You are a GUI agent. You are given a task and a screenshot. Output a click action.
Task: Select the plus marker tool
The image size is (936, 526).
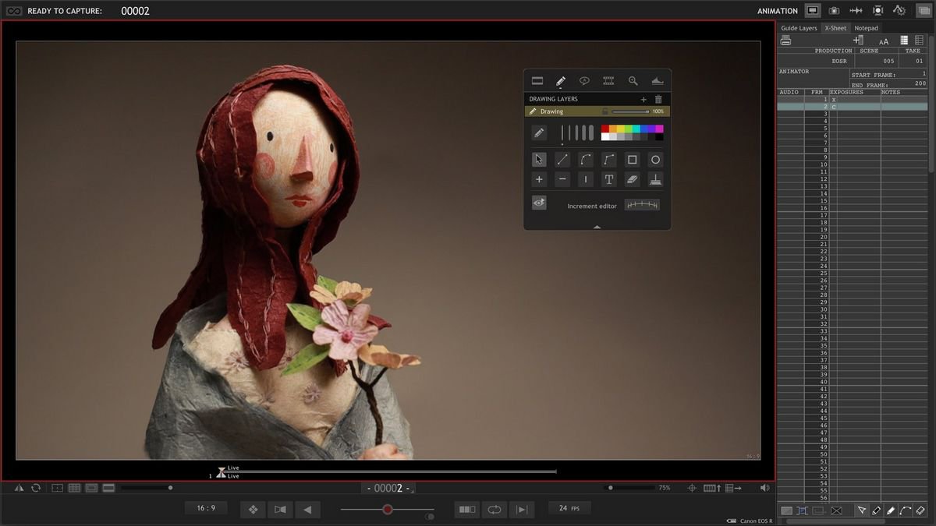[539, 179]
